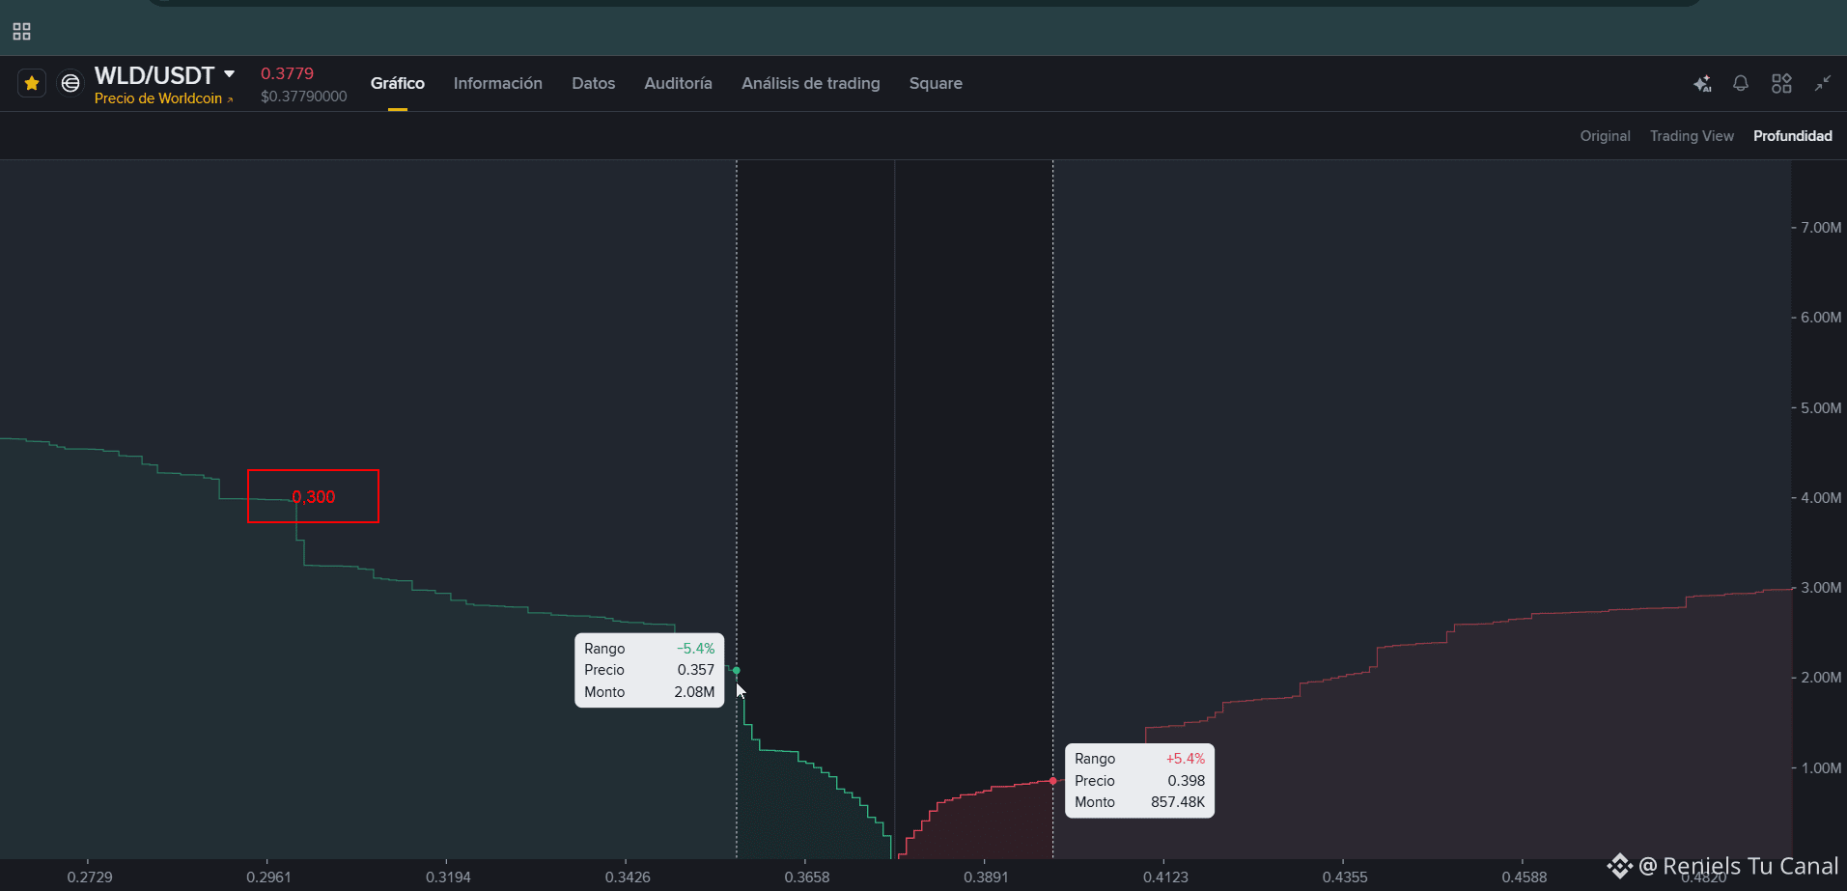Open the Datos tab
The height and width of the screenshot is (891, 1847).
tap(593, 83)
